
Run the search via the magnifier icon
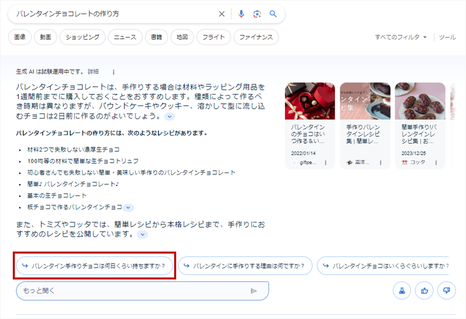273,13
